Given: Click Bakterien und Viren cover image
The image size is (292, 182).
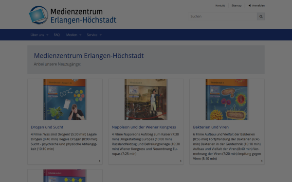Looking at the screenshot, I should coord(227,99).
